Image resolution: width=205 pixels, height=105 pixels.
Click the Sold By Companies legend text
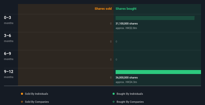[37, 102]
